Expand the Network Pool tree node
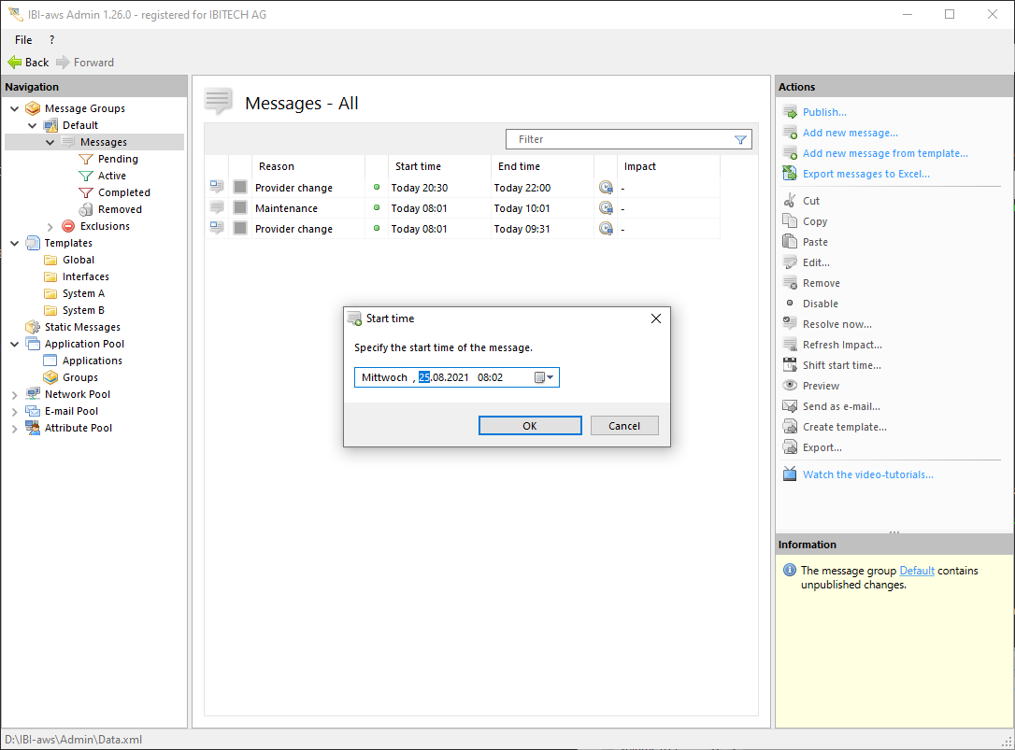Image resolution: width=1015 pixels, height=750 pixels. point(15,395)
